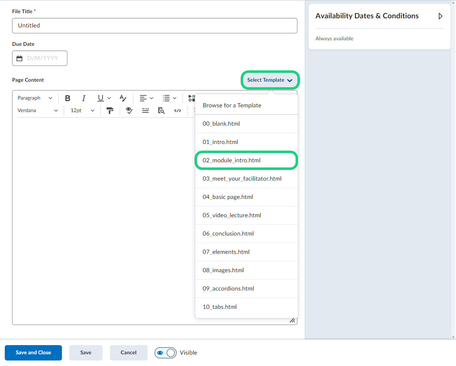This screenshot has width=456, height=366.
Task: Open the 12pt font size dropdown
Action: click(x=82, y=111)
